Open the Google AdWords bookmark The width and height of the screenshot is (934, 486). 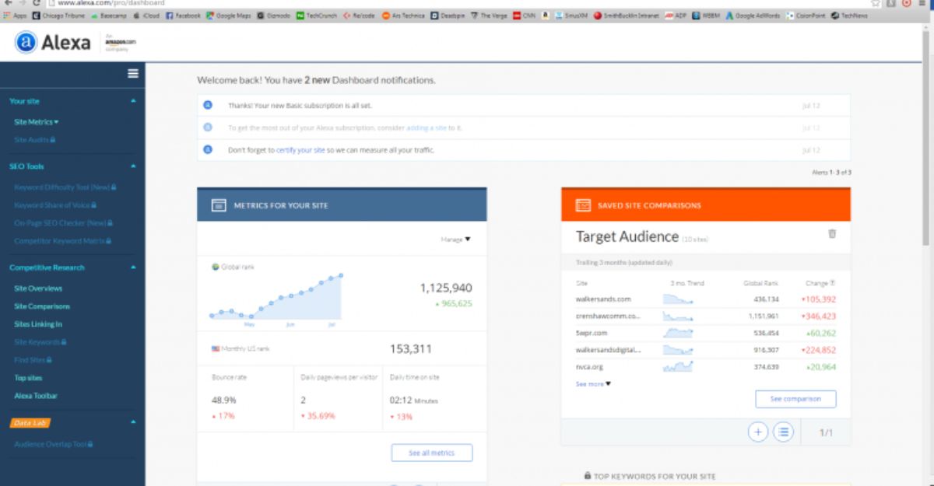click(754, 15)
